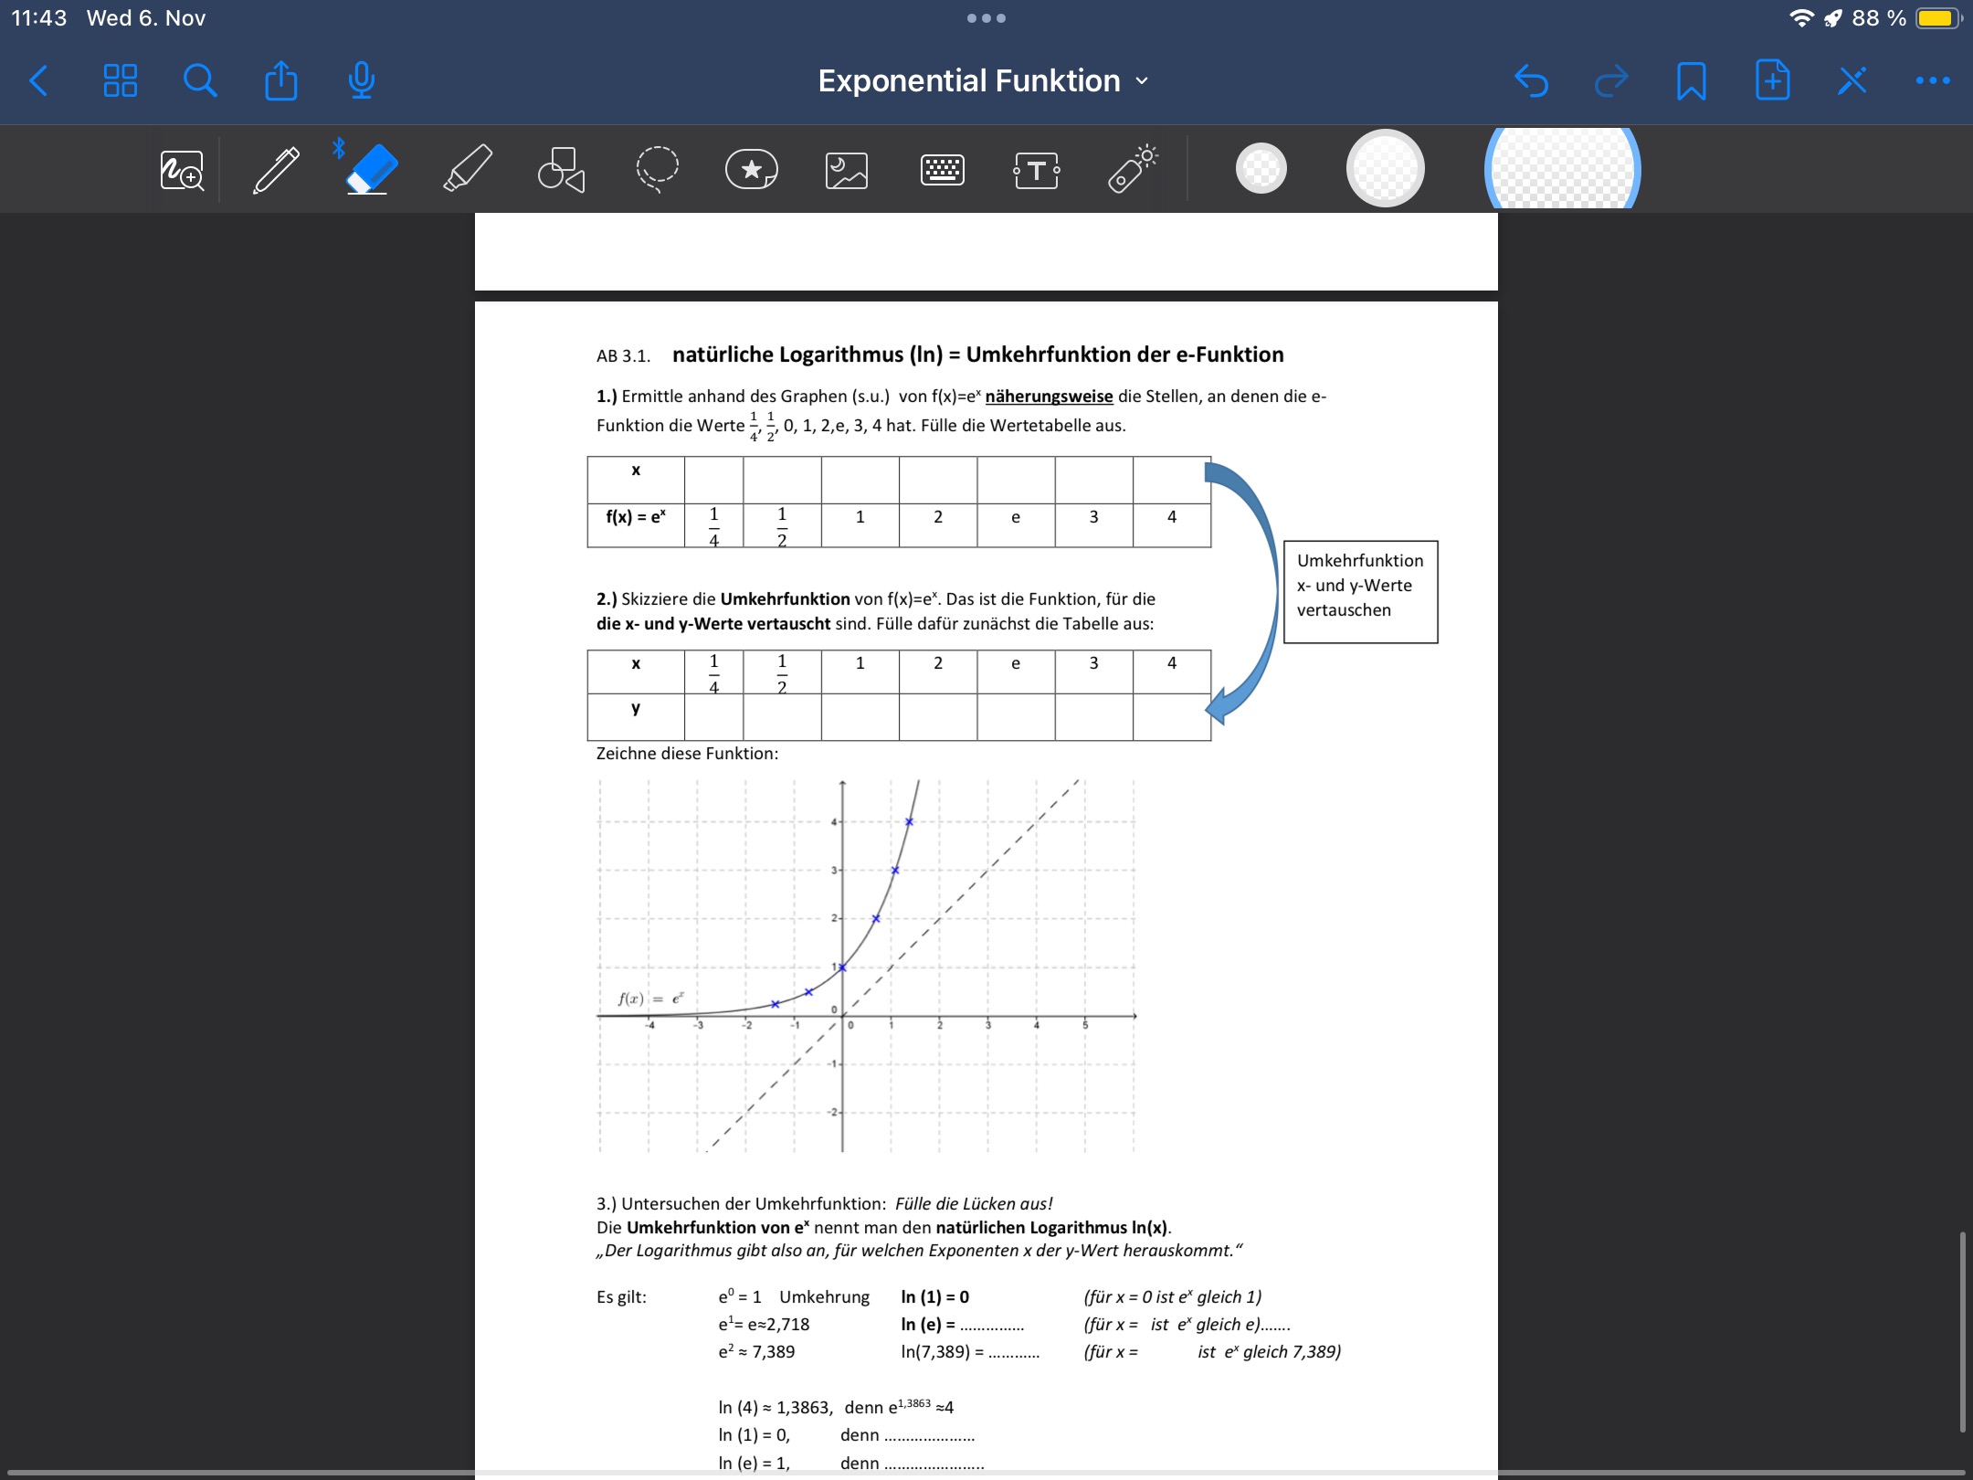Select the Pen tool
Viewport: 1973px width, 1480px height.
point(276,170)
